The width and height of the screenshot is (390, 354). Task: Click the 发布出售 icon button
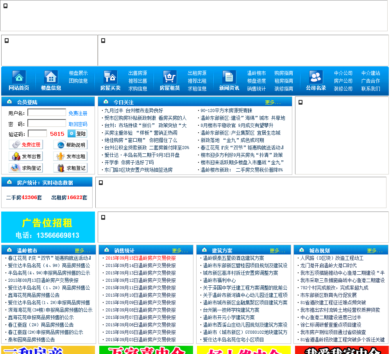(26, 156)
